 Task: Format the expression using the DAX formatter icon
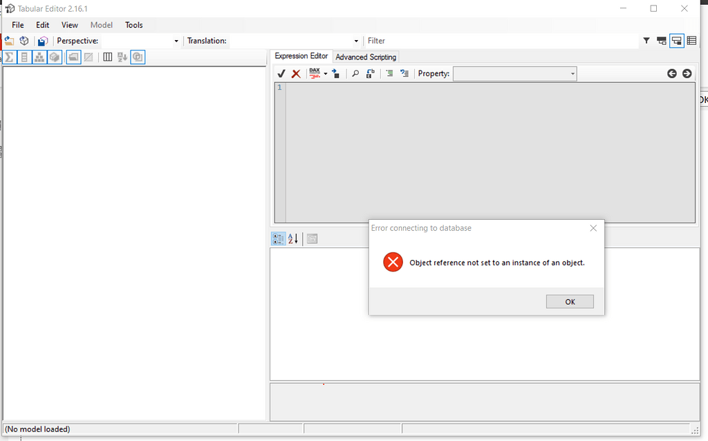point(315,73)
